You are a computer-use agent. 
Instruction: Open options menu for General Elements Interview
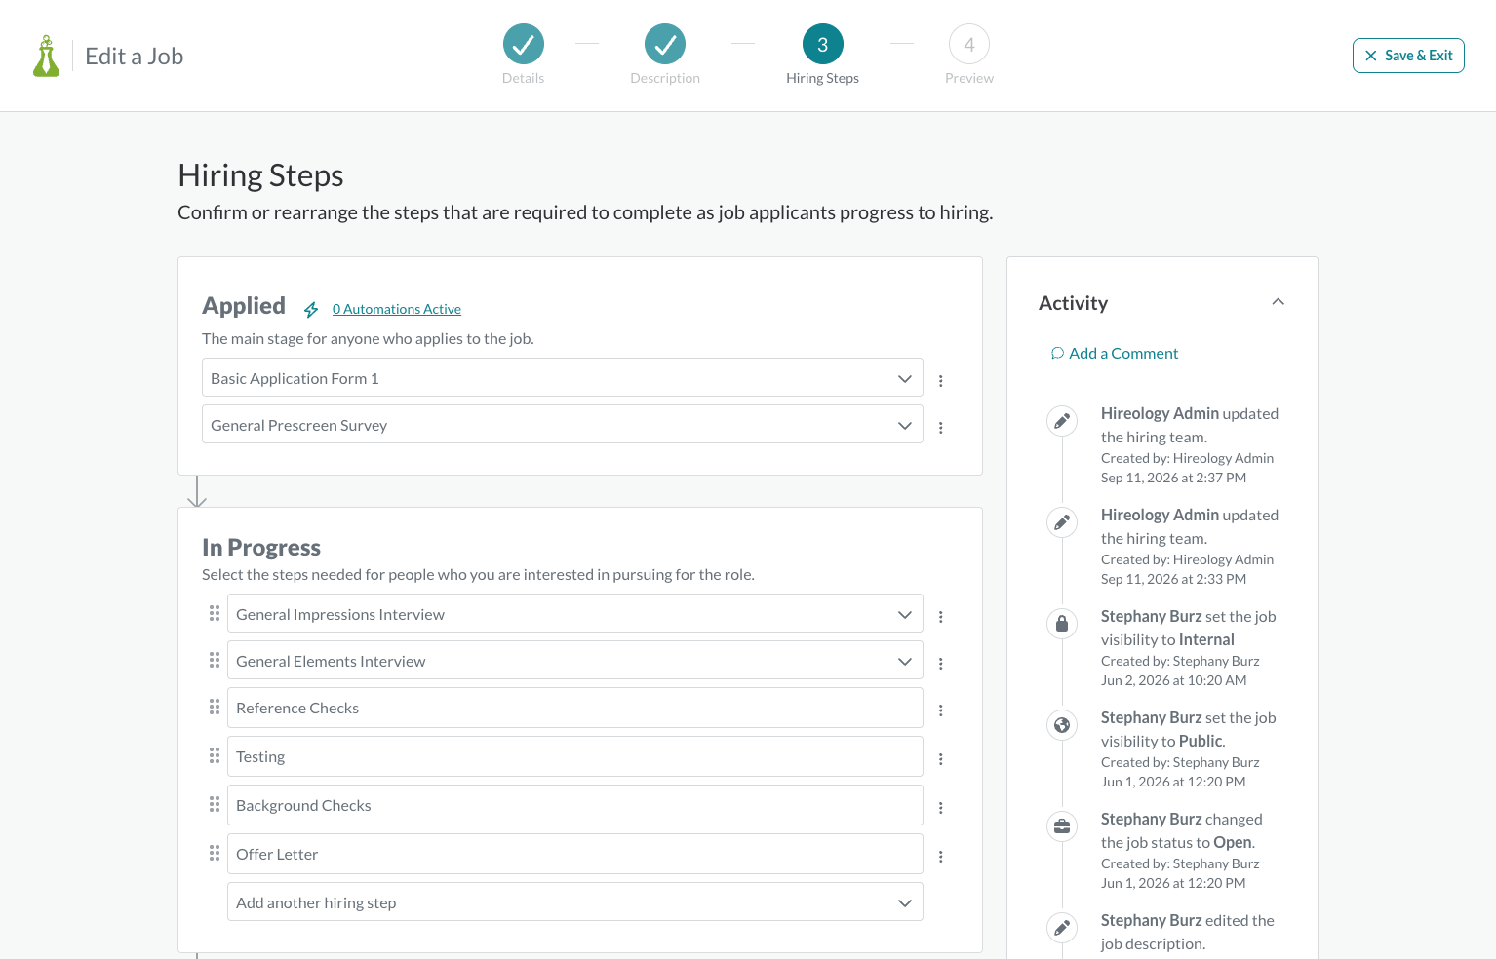point(941,664)
